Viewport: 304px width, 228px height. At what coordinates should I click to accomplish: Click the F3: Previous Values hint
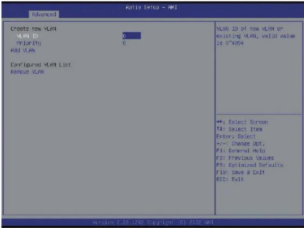[245, 158]
